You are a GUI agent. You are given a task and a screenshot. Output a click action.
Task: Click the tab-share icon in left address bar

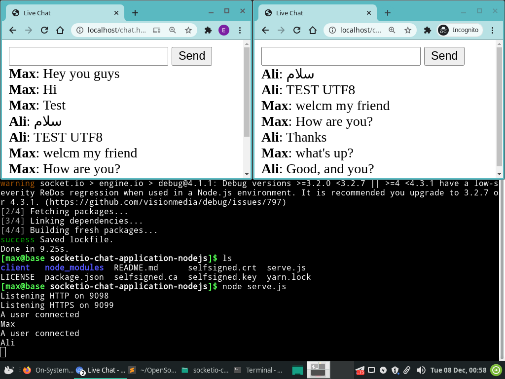click(x=157, y=30)
